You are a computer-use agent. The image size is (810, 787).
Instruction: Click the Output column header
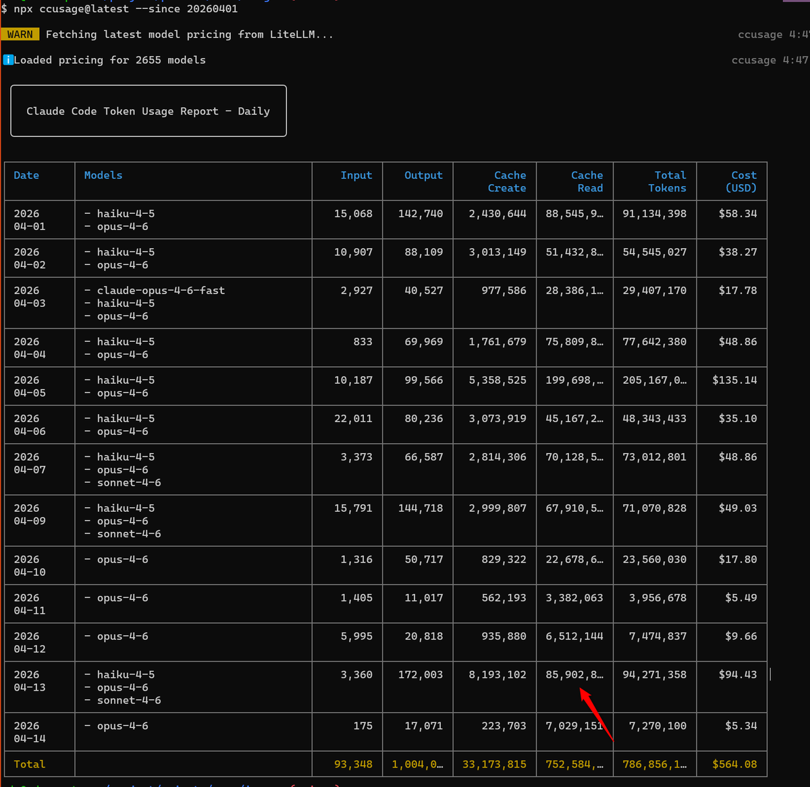[x=424, y=175]
